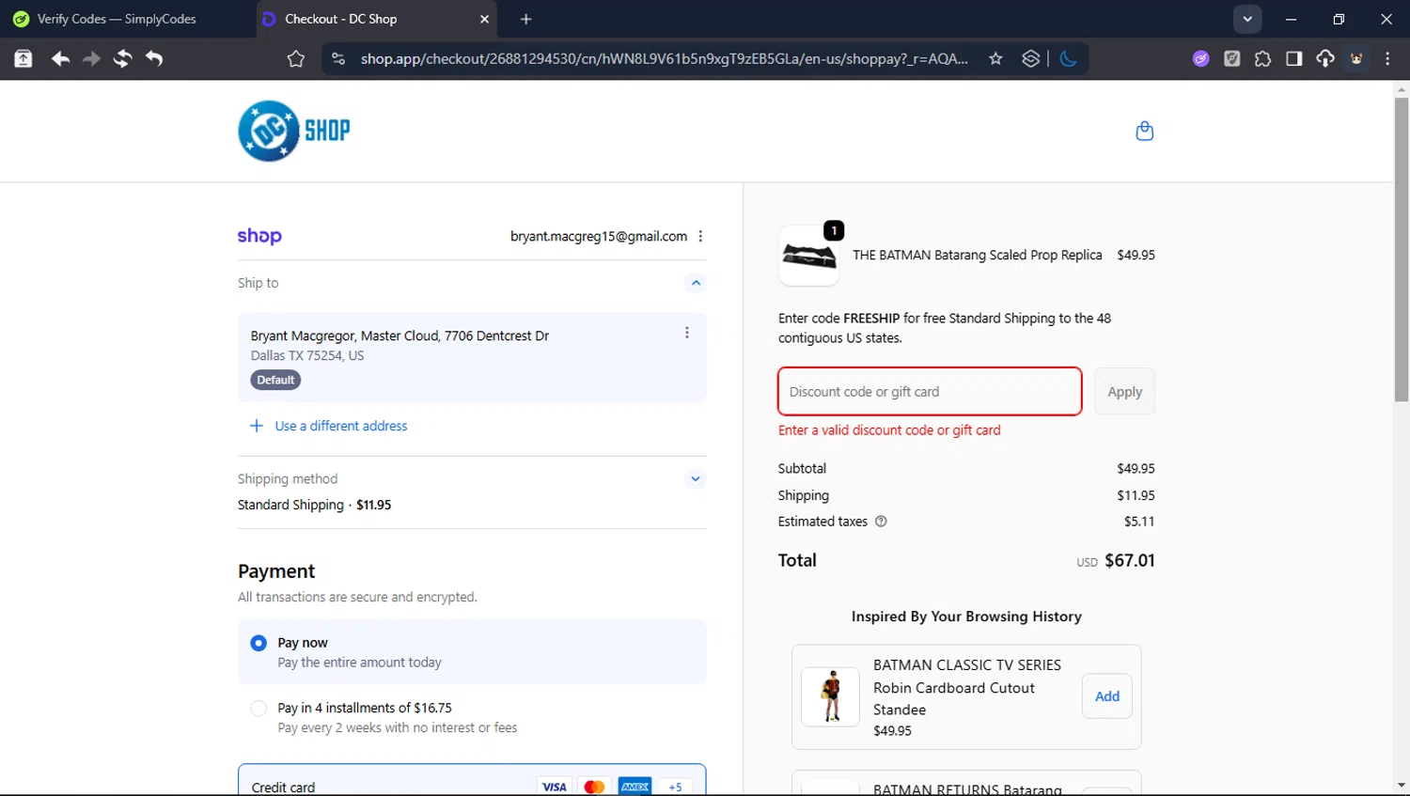Click Use a different address link
Screen dimensions: 1410x796
[341, 426]
